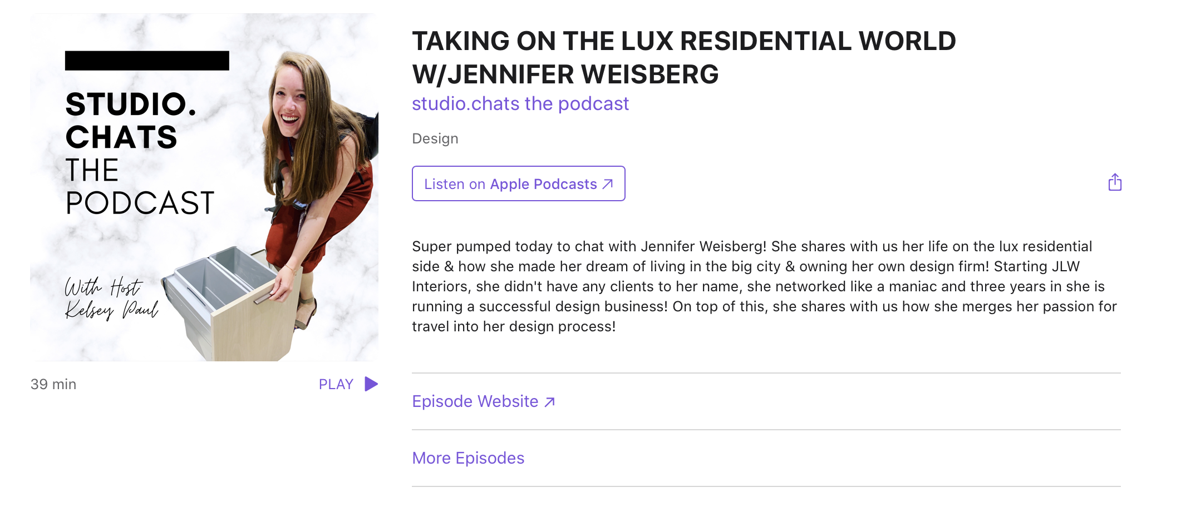Click the episode description paragraph

click(x=765, y=286)
